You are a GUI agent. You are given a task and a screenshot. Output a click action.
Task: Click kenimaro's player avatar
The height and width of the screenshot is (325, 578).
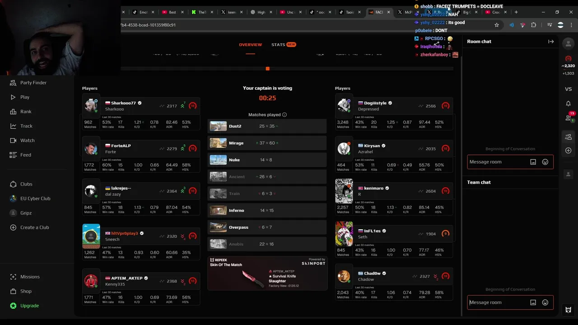point(344,190)
